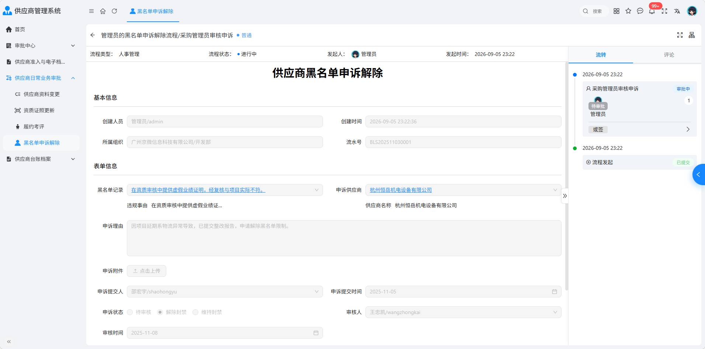Collapse the sidebar with double-left arrows

pyautogui.click(x=9, y=342)
